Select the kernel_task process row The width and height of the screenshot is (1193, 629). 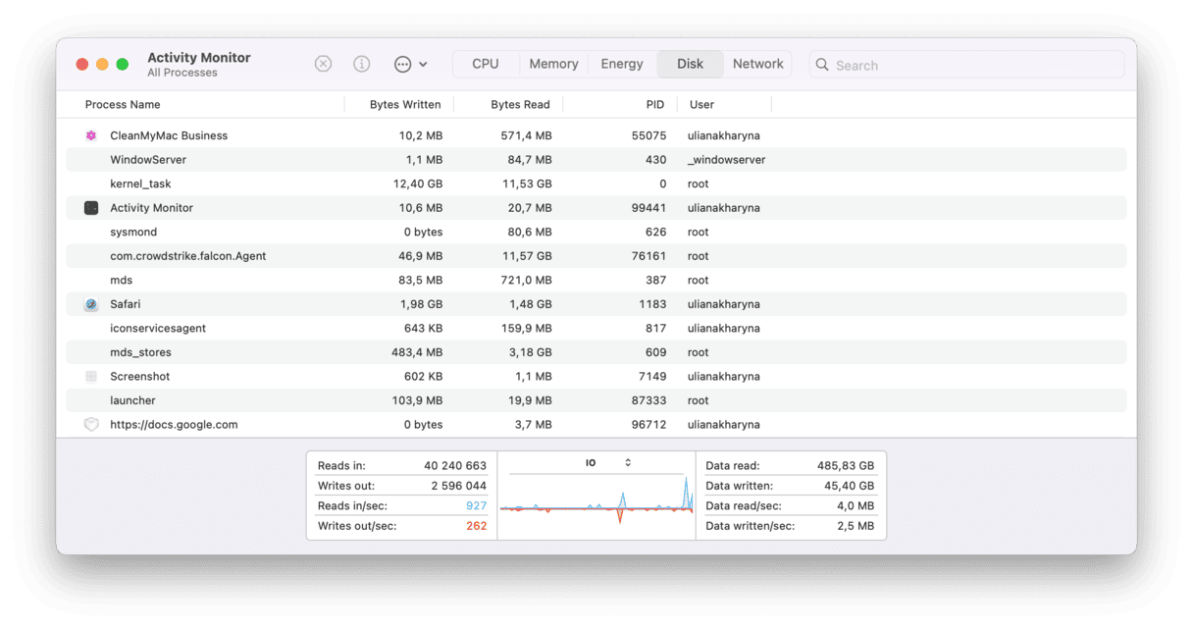(596, 183)
